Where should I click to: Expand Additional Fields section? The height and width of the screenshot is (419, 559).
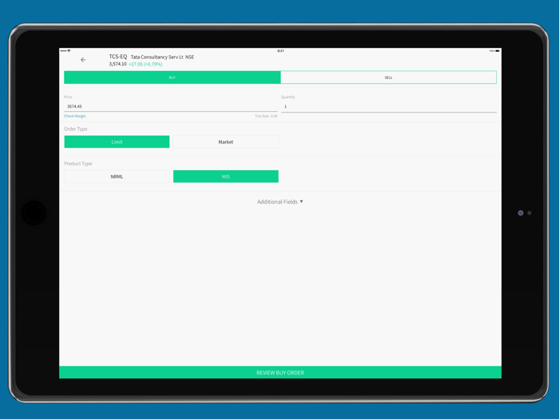280,202
